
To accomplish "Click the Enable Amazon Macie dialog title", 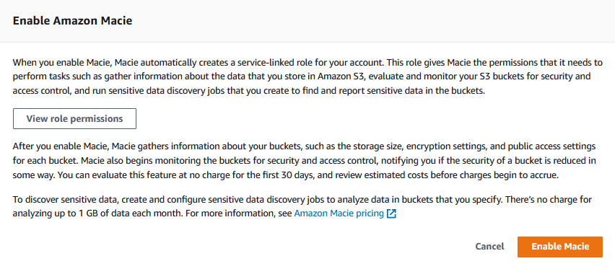I will (73, 21).
